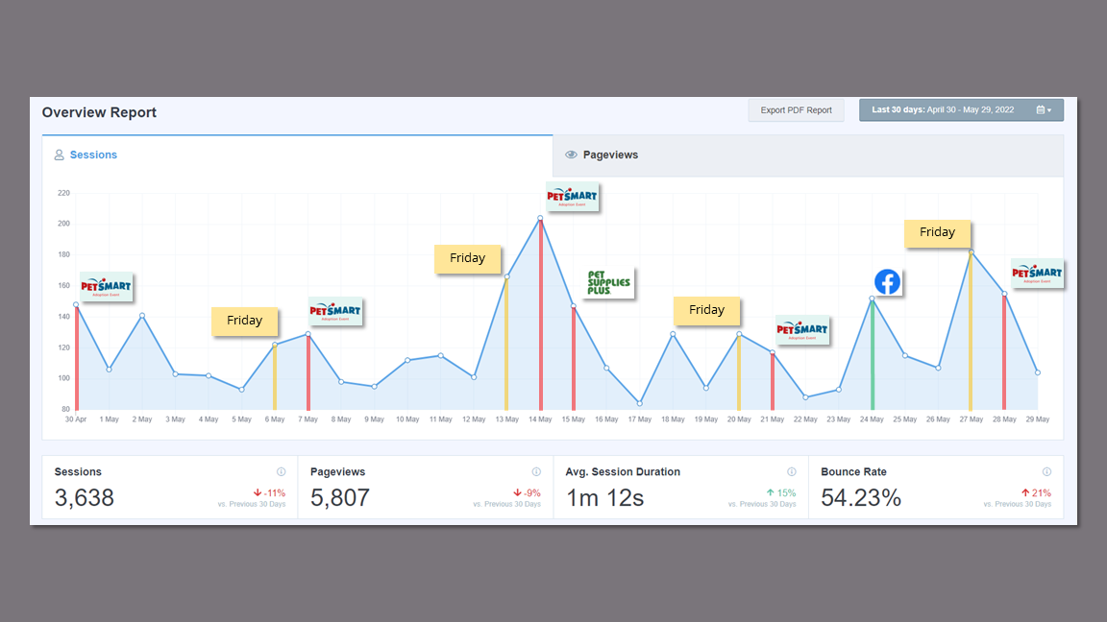Click the 29 May data point

click(x=1037, y=372)
